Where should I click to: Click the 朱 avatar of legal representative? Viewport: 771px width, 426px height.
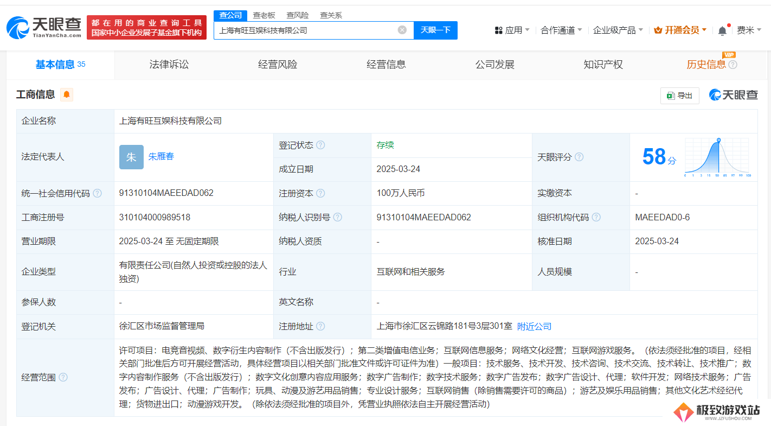click(x=131, y=157)
